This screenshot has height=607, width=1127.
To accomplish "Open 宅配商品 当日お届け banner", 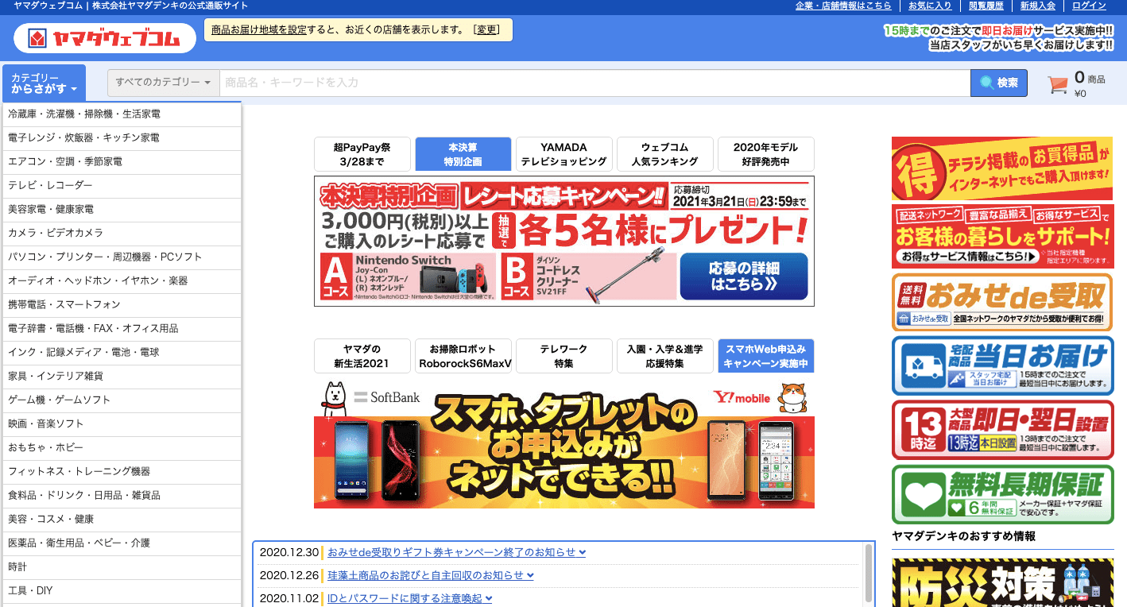I will click(x=1002, y=365).
